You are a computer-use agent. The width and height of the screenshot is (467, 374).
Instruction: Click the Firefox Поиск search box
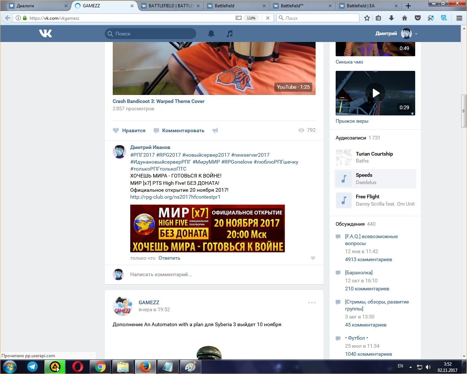coord(318,18)
